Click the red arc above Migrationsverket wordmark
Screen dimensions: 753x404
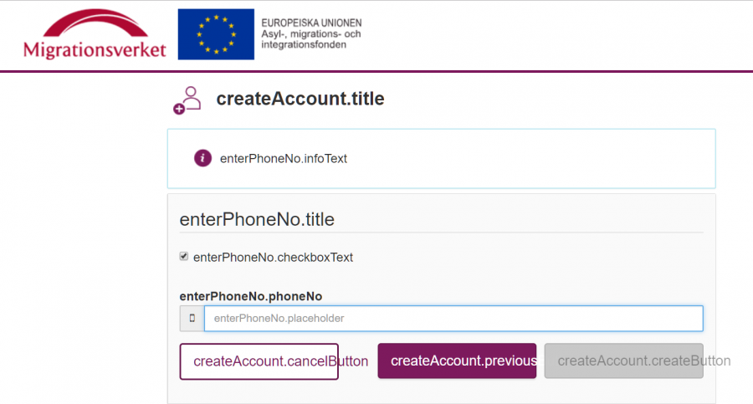point(95,22)
